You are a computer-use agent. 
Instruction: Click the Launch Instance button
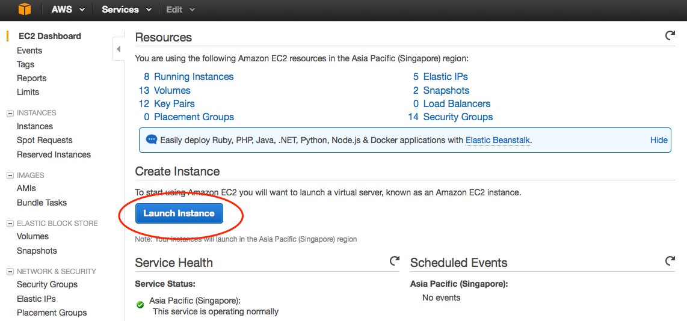tap(179, 213)
